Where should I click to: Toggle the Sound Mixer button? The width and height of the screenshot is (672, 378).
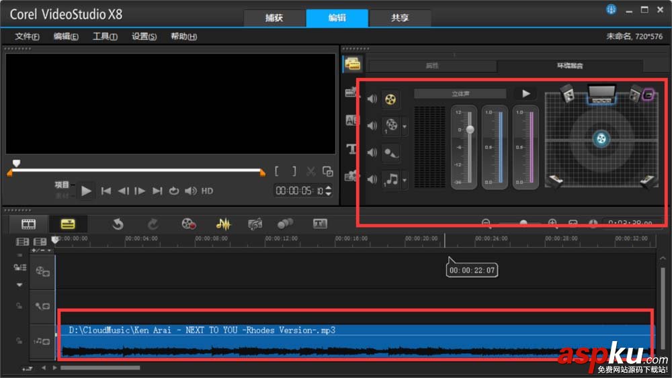(x=223, y=224)
